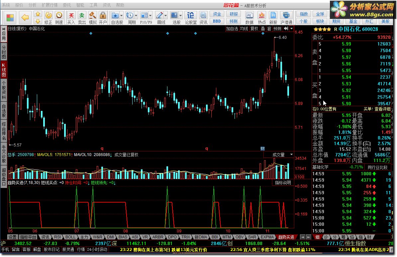Click the right scroll arrow beside indicator tabs

[308, 237]
